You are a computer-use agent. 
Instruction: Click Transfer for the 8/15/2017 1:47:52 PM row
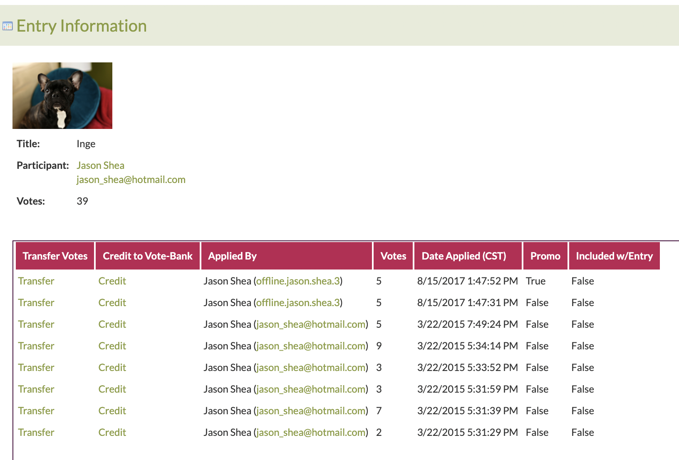[36, 281]
